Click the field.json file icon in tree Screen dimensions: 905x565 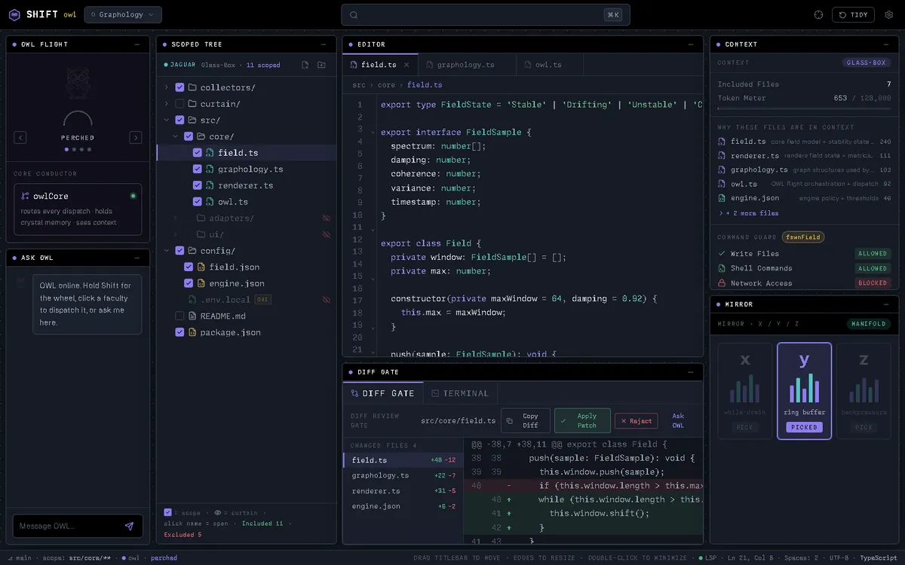pyautogui.click(x=201, y=267)
